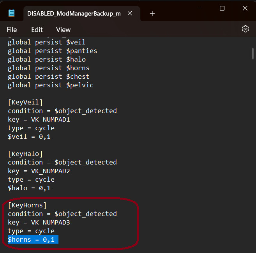Click the line 'global persist $chest'
The image size is (256, 253).
point(49,77)
